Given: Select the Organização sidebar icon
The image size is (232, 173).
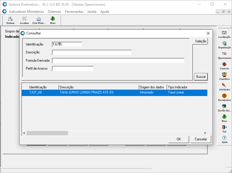Looking at the screenshot, I should (224, 45).
